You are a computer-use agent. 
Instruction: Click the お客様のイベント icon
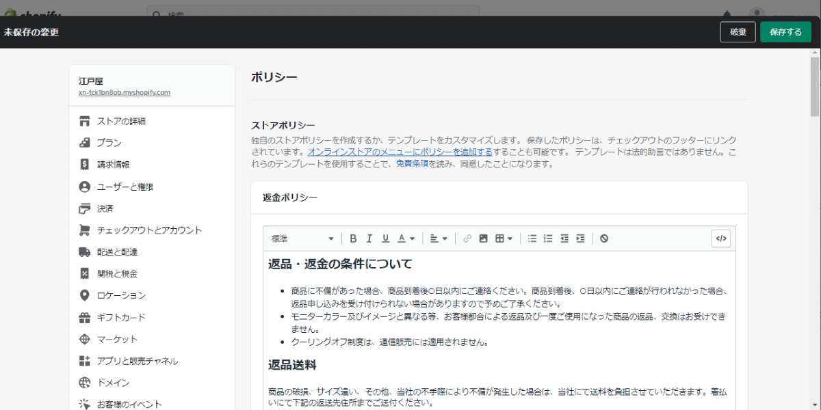(85, 405)
